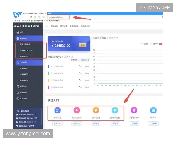Open the orange 媒体价格 quick entry icon
This screenshot has width=176, height=141.
click(x=95, y=110)
